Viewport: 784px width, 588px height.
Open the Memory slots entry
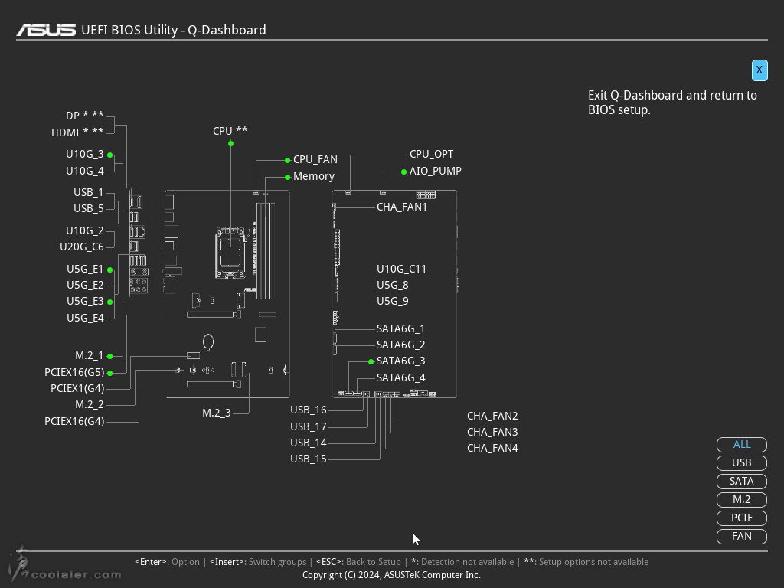pyautogui.click(x=313, y=177)
